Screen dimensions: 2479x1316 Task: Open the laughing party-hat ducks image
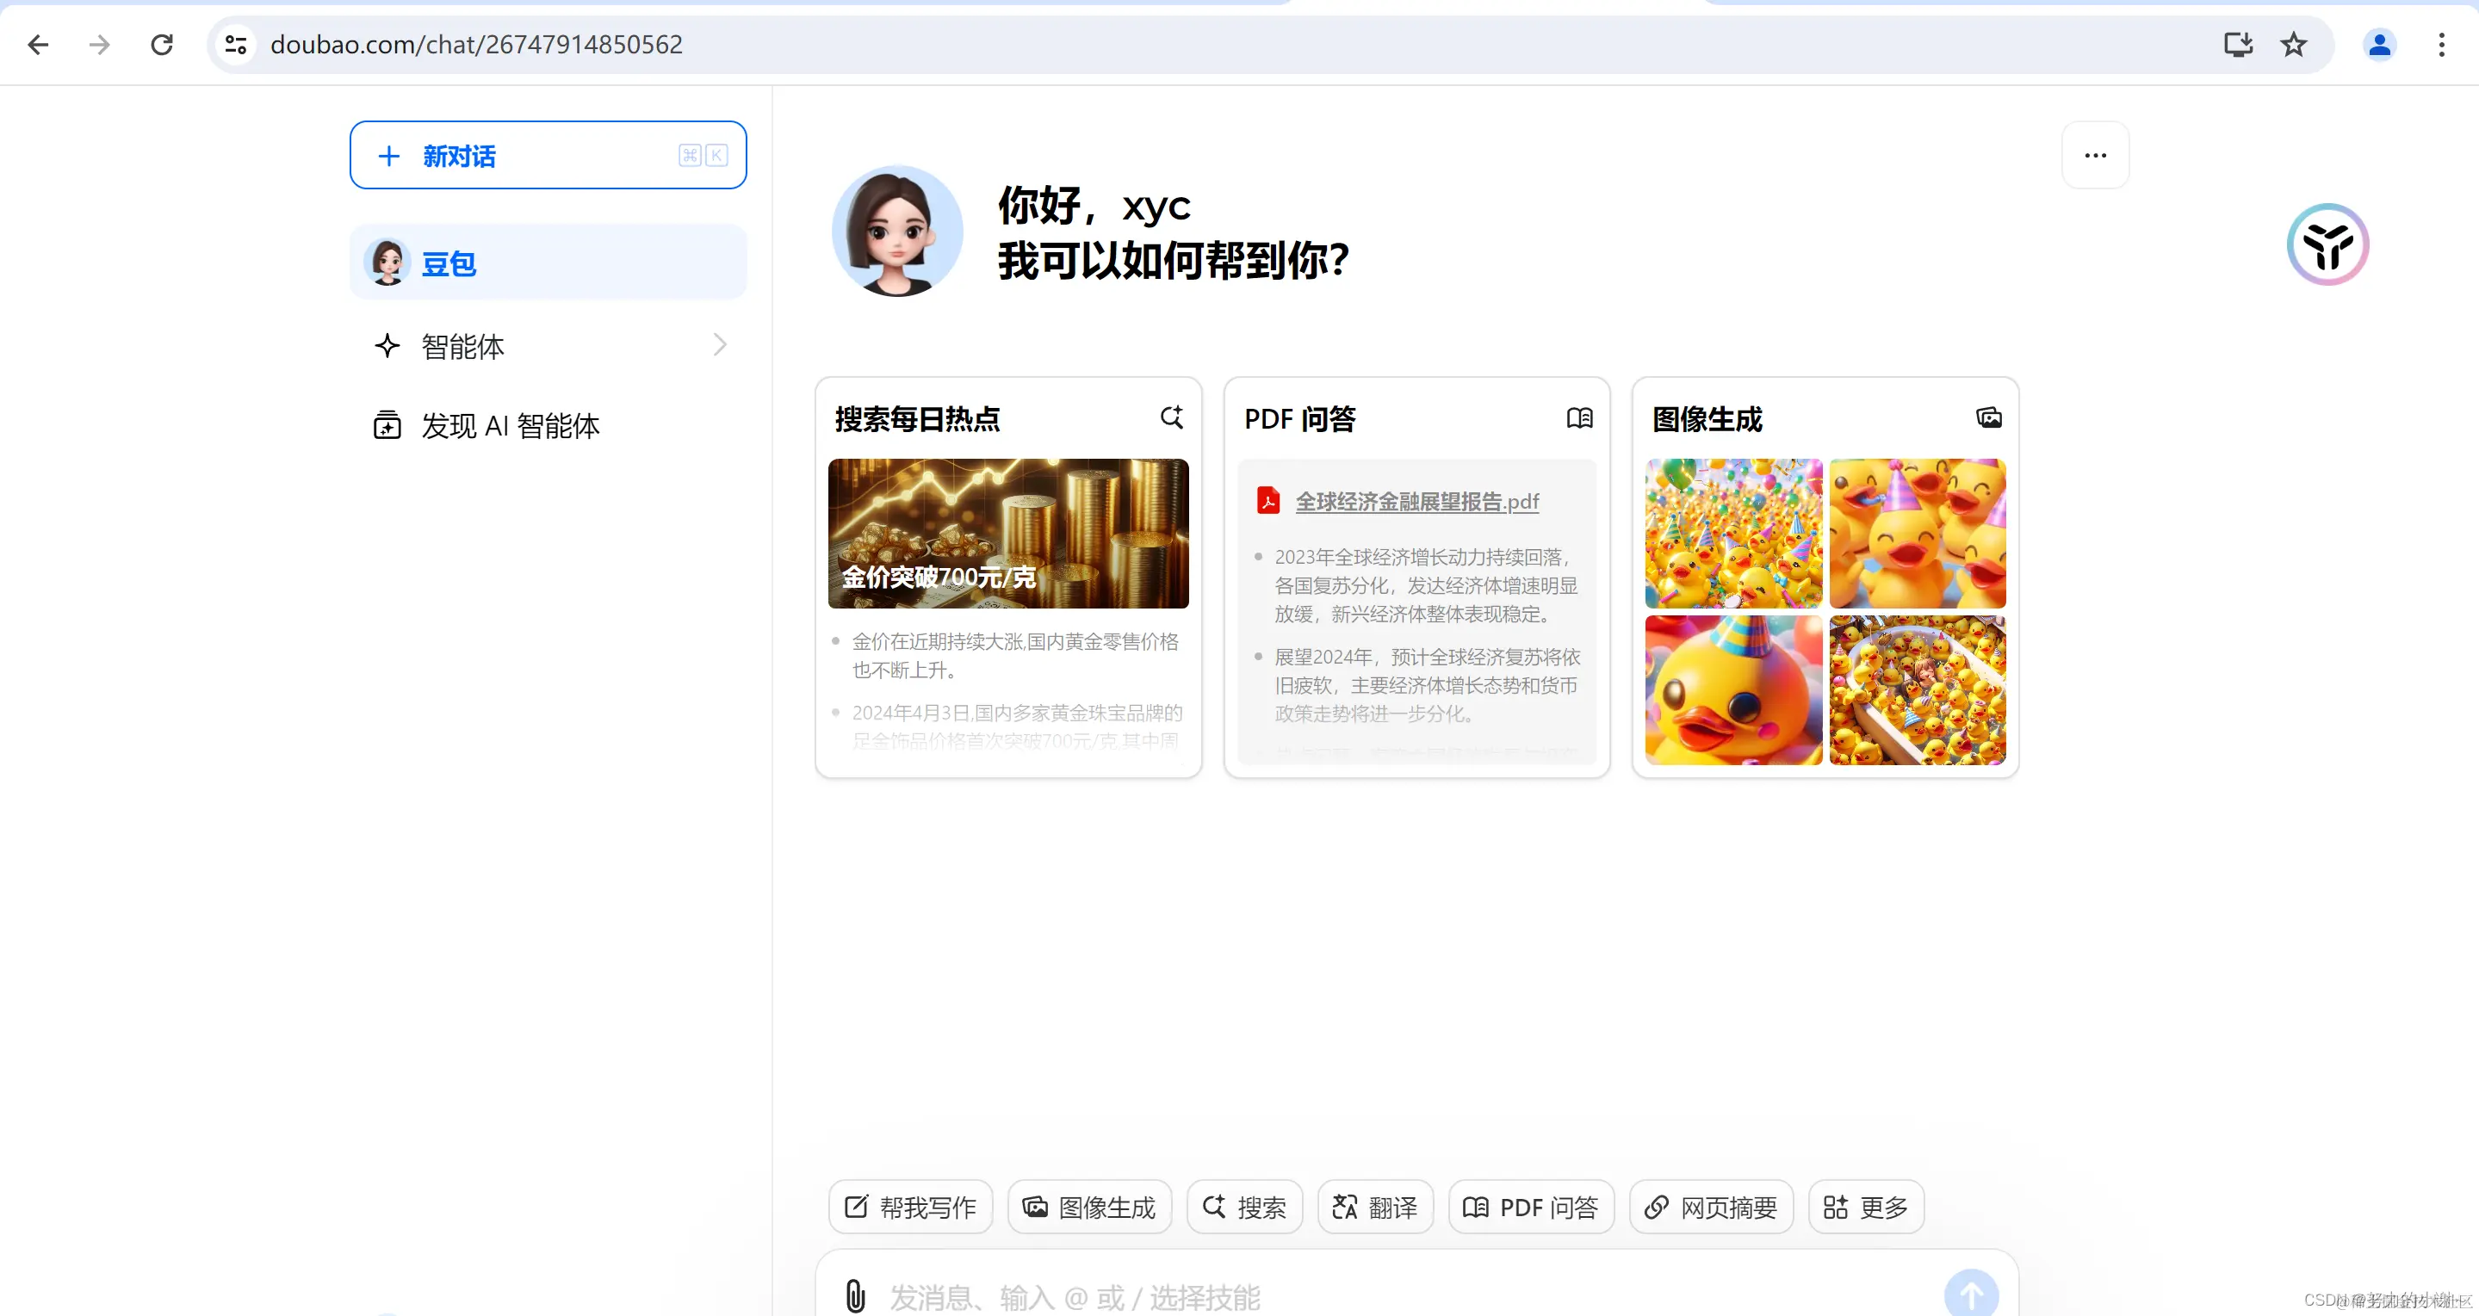1917,533
